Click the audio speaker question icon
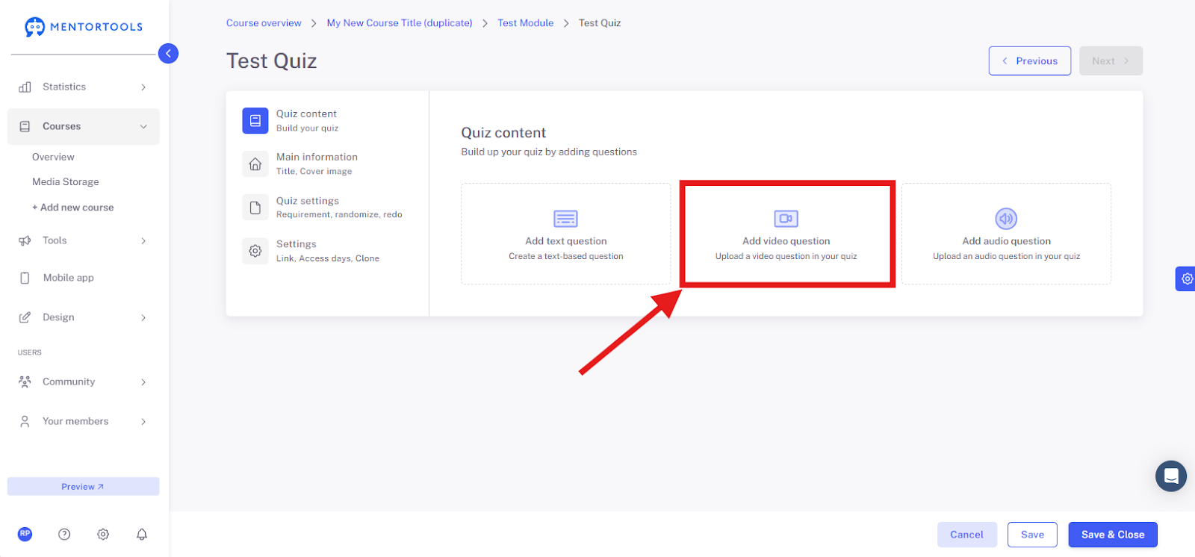Screen dimensions: 1195x557 [x=1006, y=219]
